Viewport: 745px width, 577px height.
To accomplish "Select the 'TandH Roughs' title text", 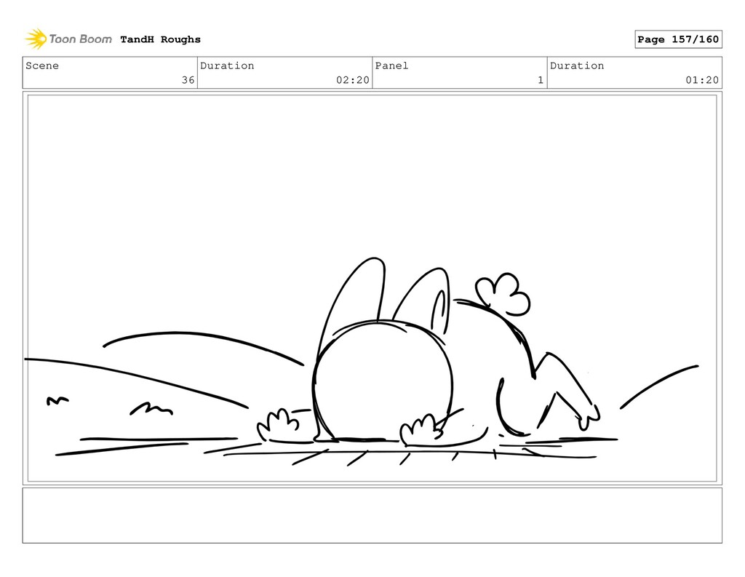I will coord(160,39).
